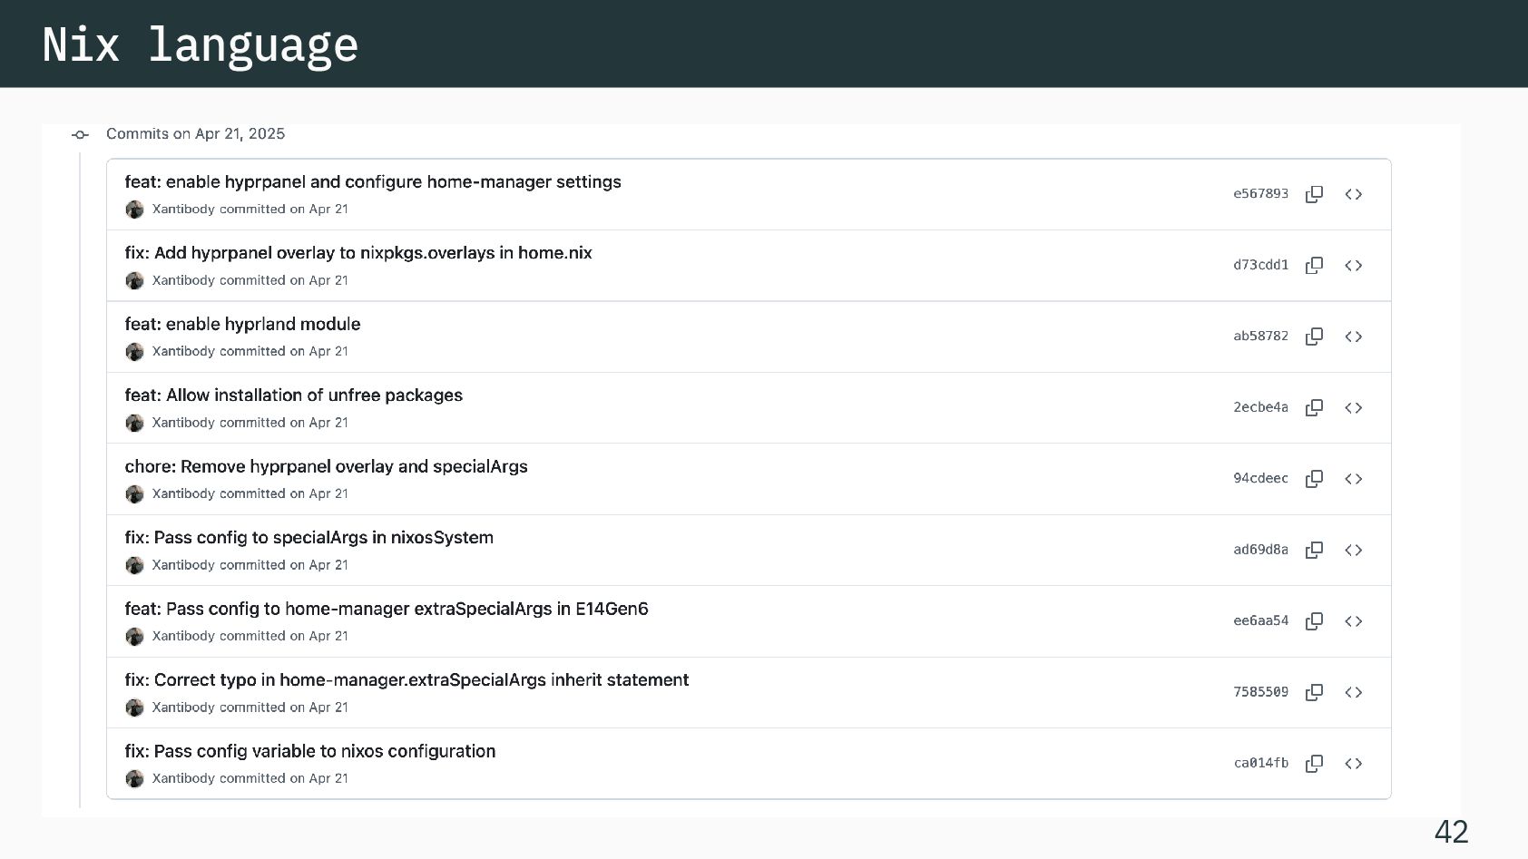Click commit hash ab58782
Viewport: 1528px width, 859px height.
coord(1260,337)
